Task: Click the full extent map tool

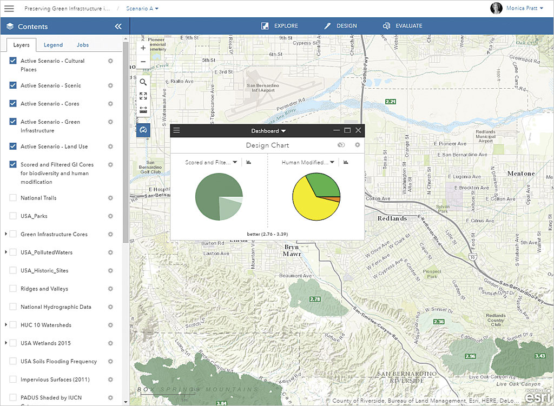Action: [x=143, y=96]
